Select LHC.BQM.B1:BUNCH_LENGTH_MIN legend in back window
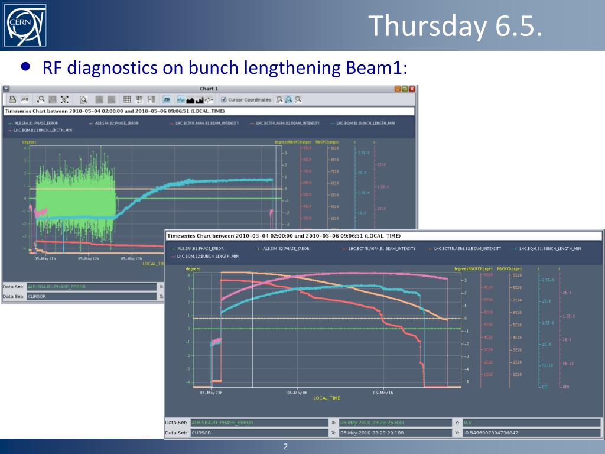This screenshot has width=605, height=454. click(x=363, y=123)
